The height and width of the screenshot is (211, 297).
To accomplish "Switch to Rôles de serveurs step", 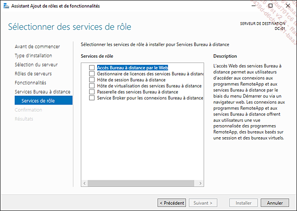I will [x=33, y=74].
